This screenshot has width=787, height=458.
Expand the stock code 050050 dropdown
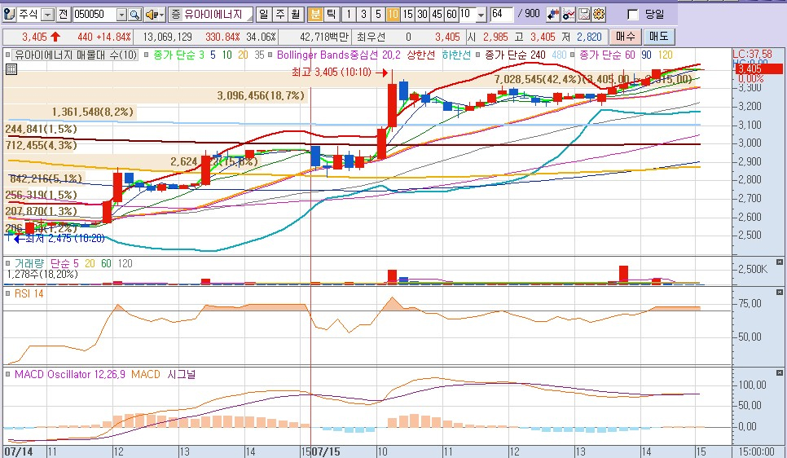[x=121, y=15]
